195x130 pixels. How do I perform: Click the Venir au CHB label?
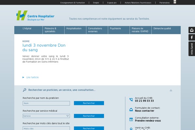(143, 128)
